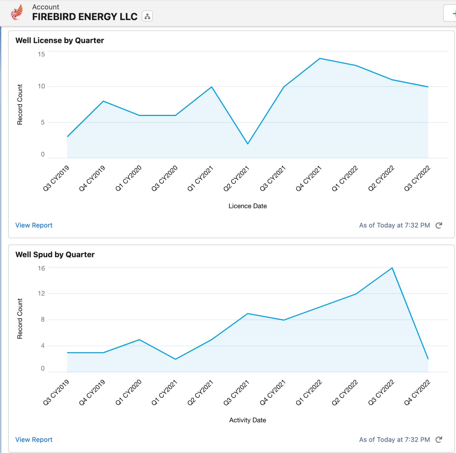The width and height of the screenshot is (456, 453).
Task: Click the plus button in the top right
Action: 454,13
